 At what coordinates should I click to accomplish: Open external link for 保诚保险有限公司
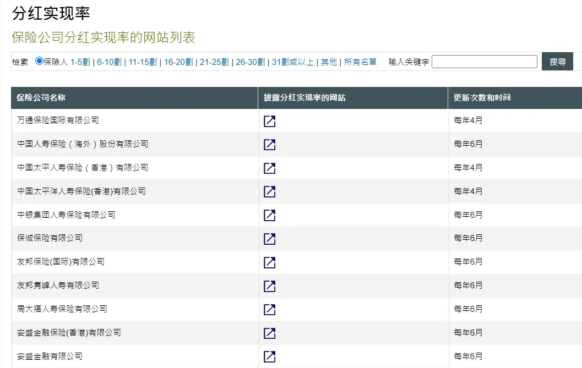coord(269,239)
